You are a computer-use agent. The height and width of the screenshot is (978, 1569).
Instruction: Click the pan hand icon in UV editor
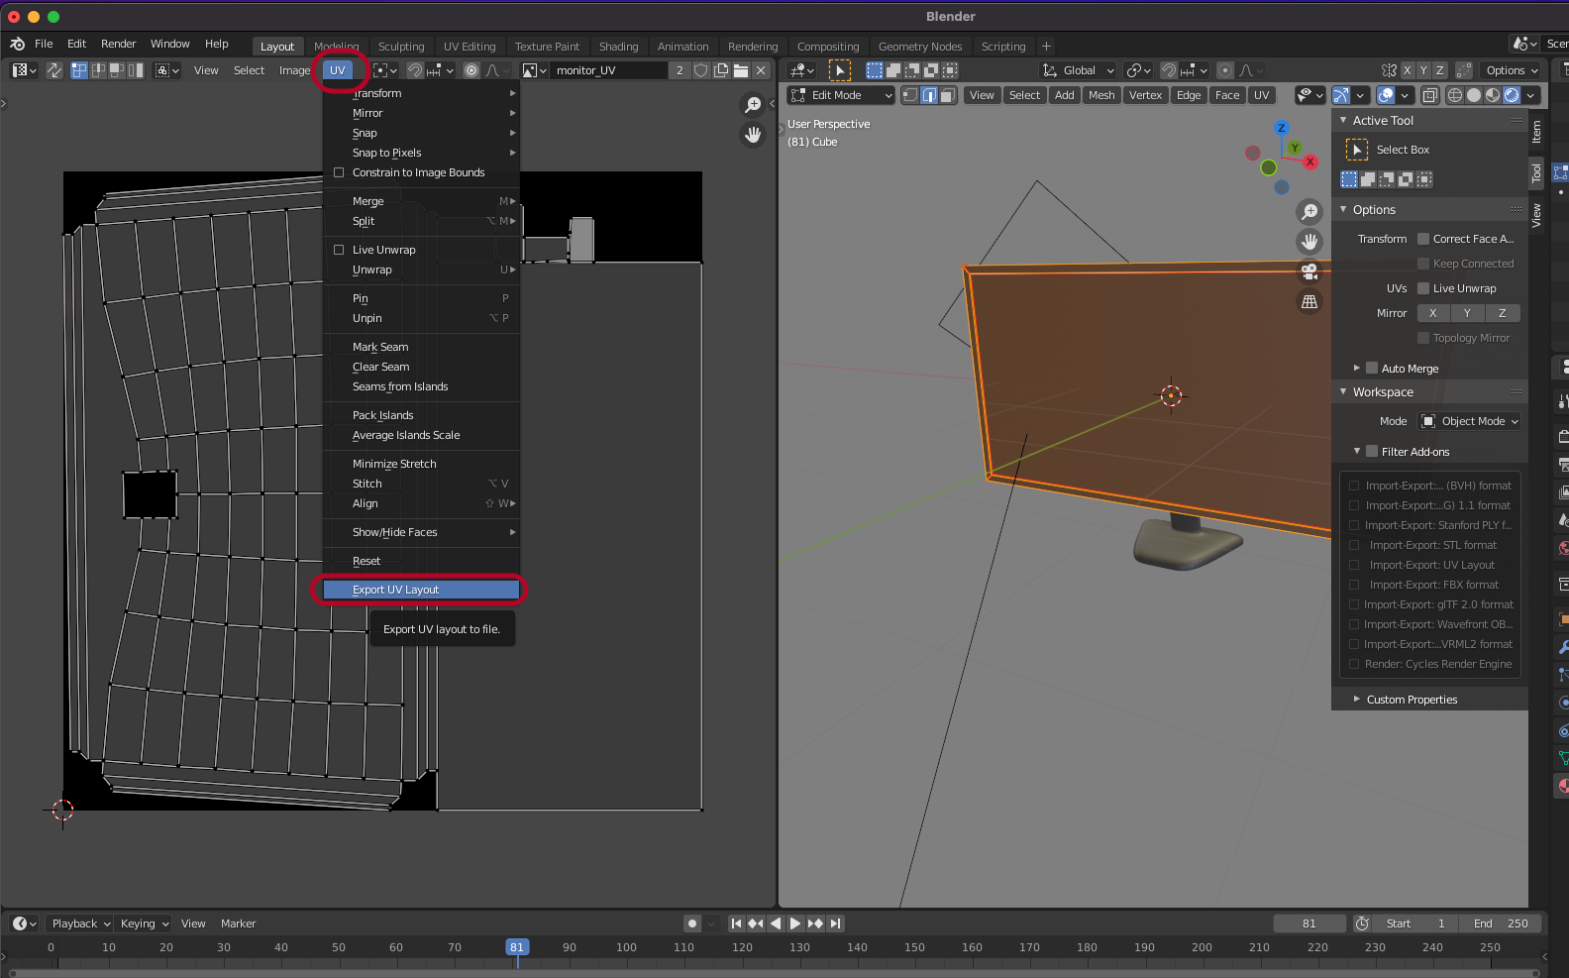click(x=754, y=135)
